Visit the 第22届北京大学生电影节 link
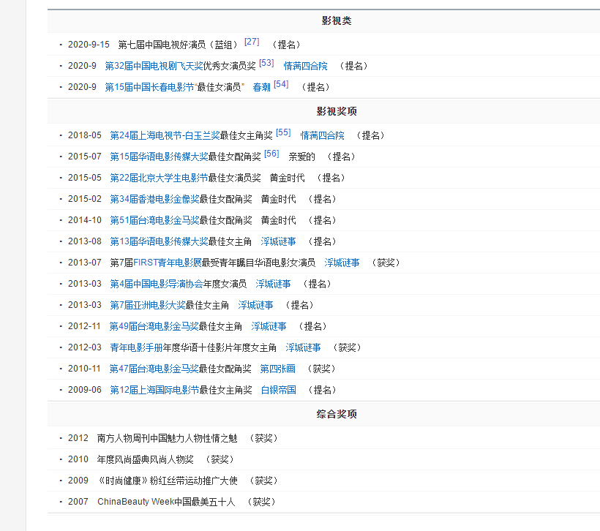The image size is (600, 531). [x=159, y=178]
